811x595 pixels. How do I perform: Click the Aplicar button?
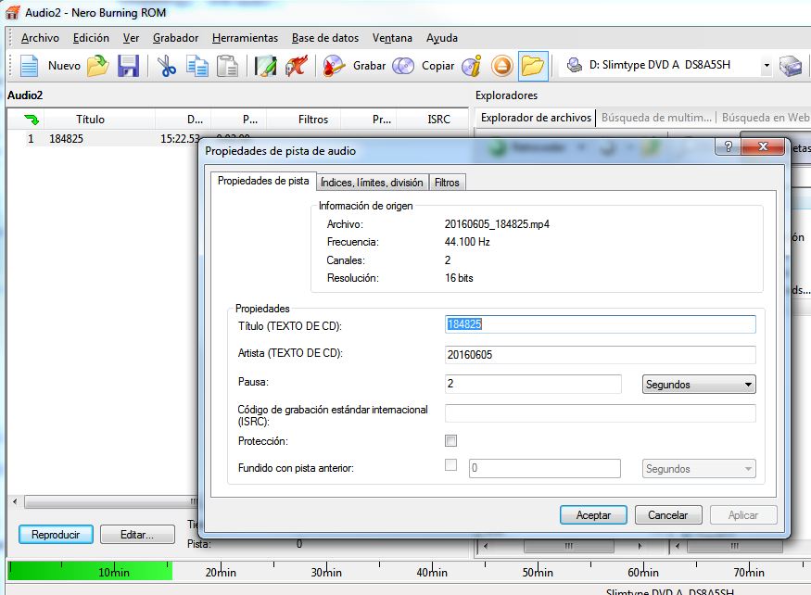(x=743, y=515)
